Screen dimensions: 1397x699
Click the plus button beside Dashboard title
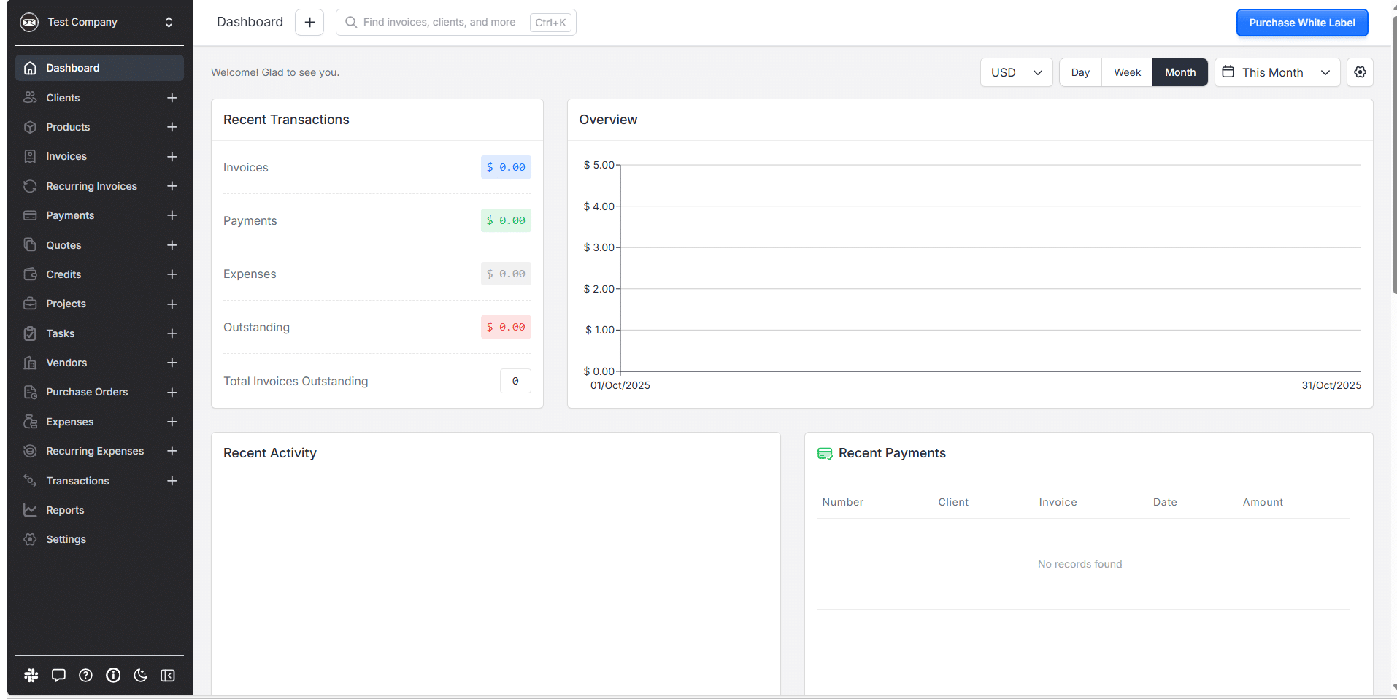coord(309,23)
